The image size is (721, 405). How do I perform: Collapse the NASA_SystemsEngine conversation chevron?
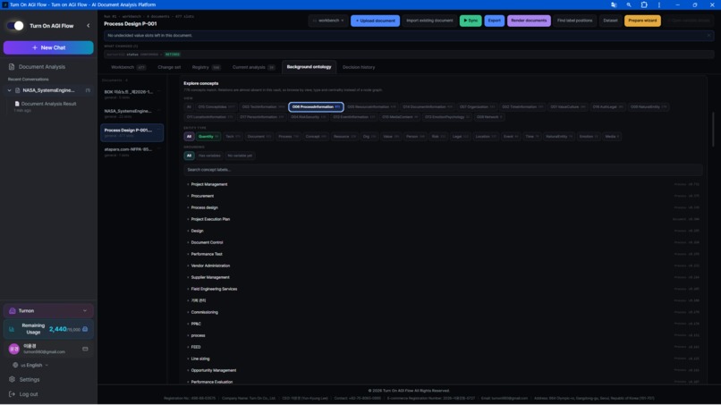[9, 90]
